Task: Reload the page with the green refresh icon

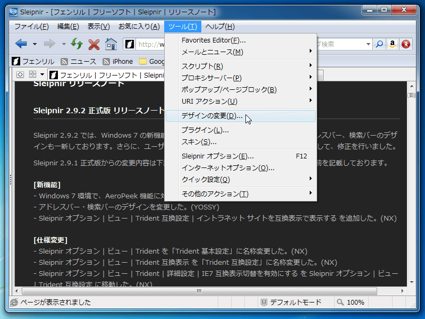Action: pyautogui.click(x=76, y=44)
